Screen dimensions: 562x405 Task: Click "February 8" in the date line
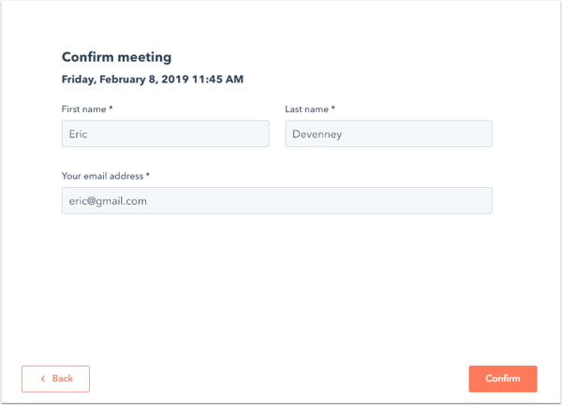click(128, 80)
